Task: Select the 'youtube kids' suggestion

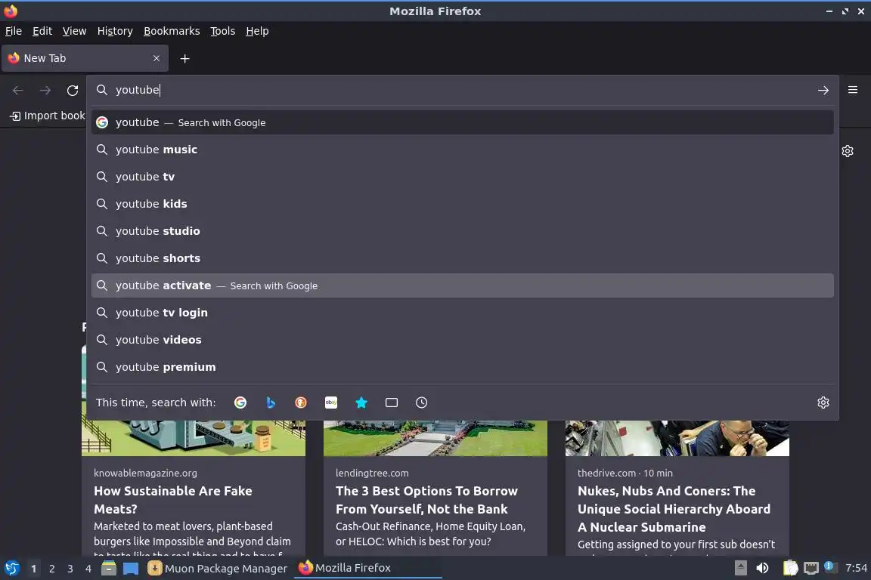Action: [462, 204]
